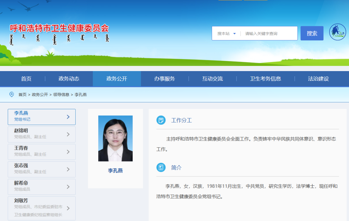The image size is (349, 221).
Task: Open the 卫生考务信息 navigation tab
Action: tap(266, 79)
